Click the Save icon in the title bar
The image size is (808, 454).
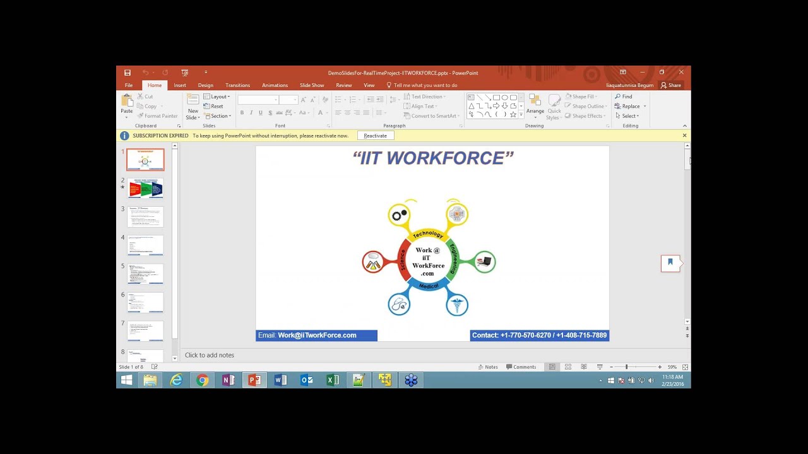128,73
